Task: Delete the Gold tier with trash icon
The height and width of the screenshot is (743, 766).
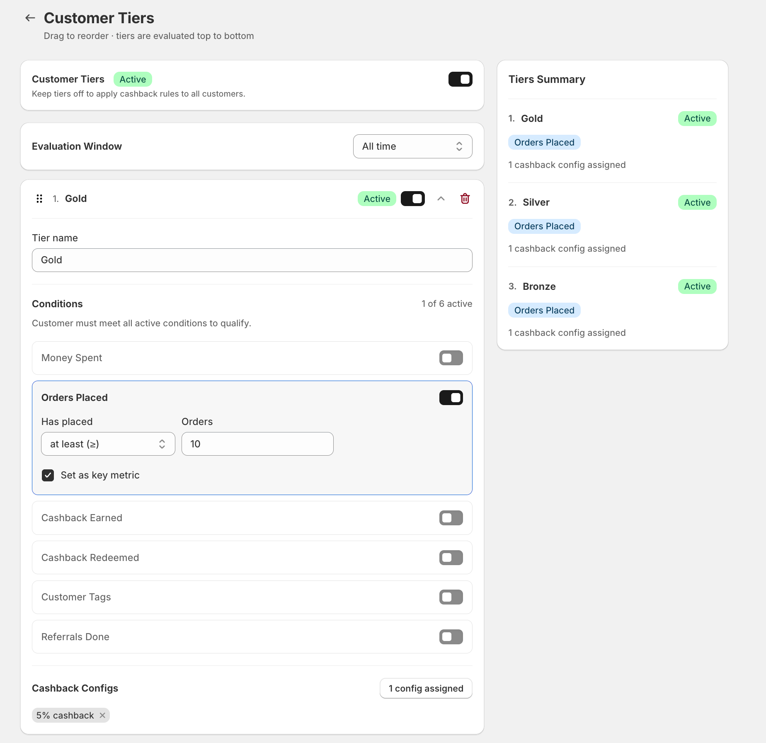Action: coord(465,199)
